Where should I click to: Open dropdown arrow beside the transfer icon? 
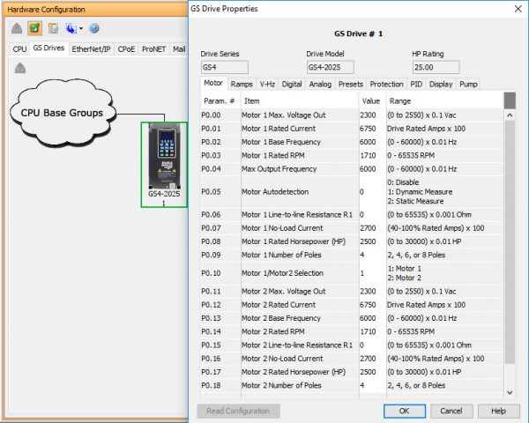click(x=80, y=29)
